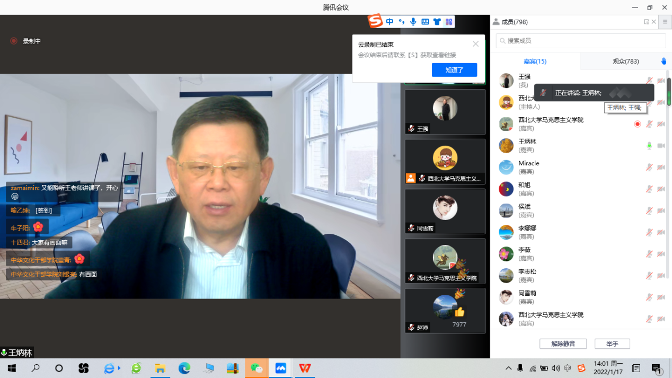Select 同雪莉's video thumbnail
This screenshot has width=672, height=378.
pos(445,211)
